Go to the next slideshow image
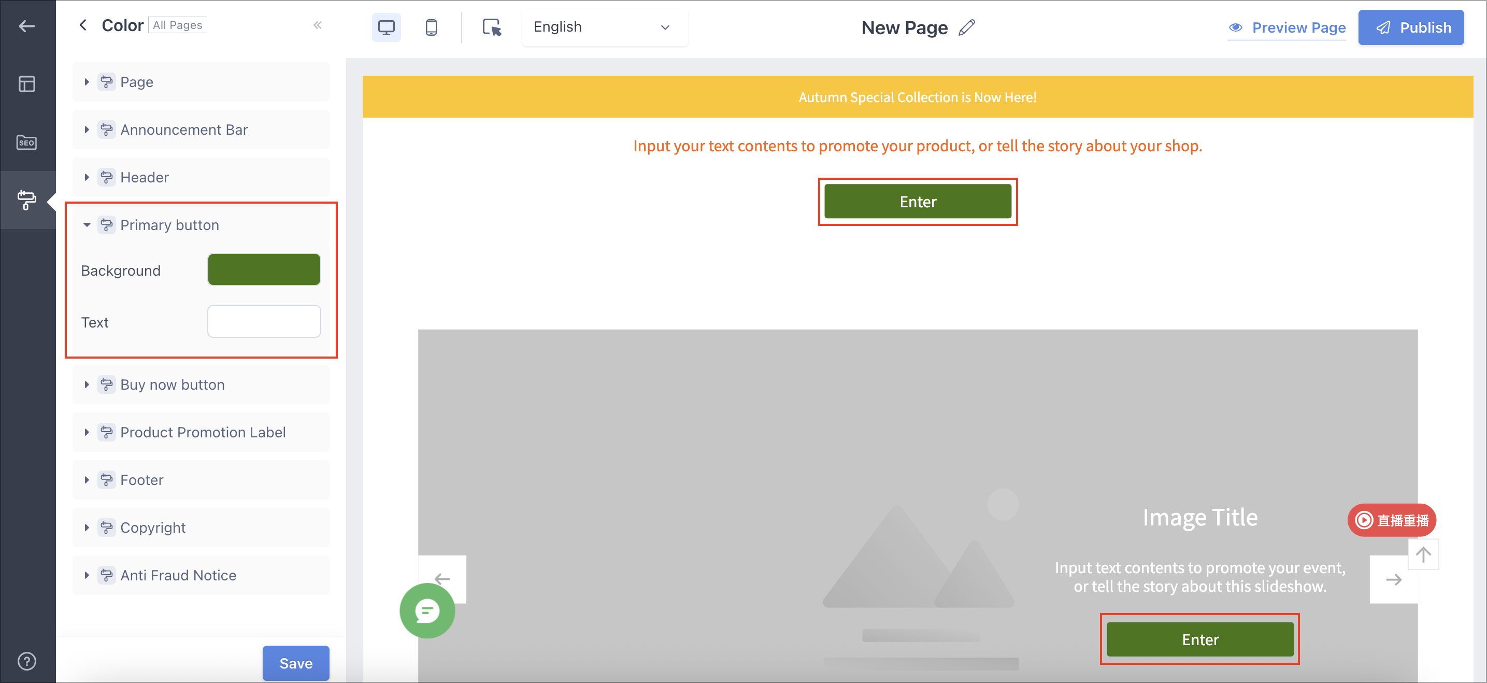This screenshot has height=683, width=1487. [x=1394, y=580]
